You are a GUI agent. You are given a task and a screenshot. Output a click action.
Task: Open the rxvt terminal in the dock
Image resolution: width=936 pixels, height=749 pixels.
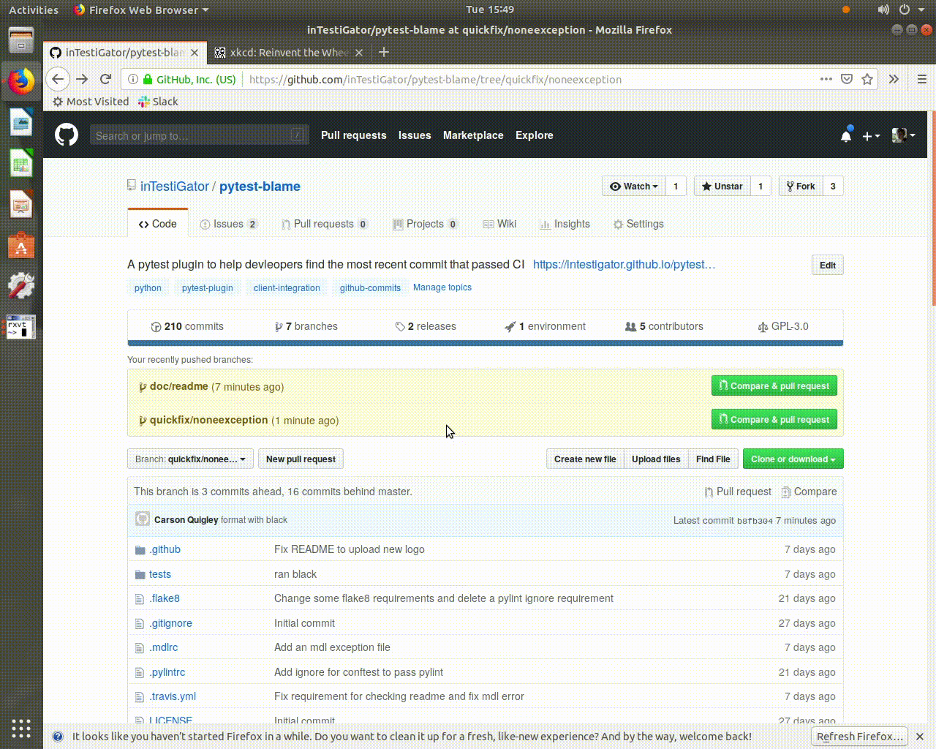tap(21, 327)
